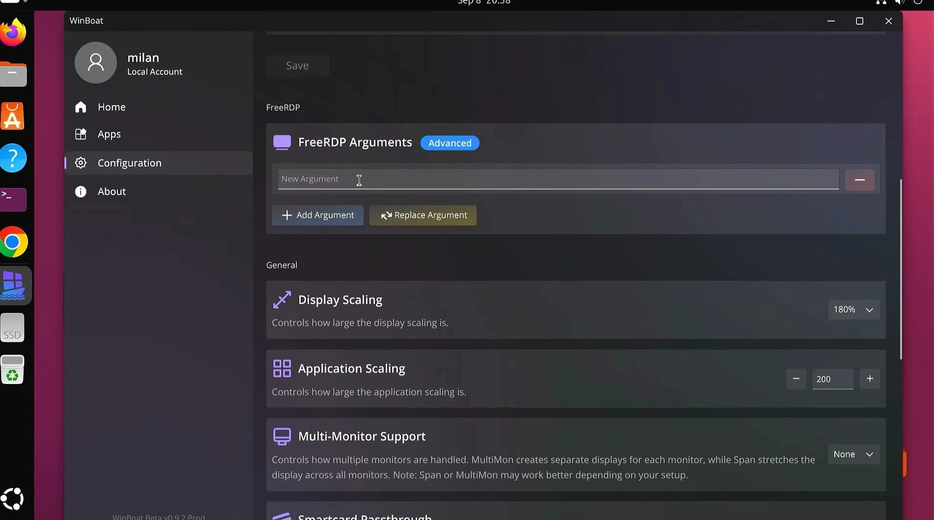Open the Files app from dock
This screenshot has height=520, width=934.
pos(13,74)
